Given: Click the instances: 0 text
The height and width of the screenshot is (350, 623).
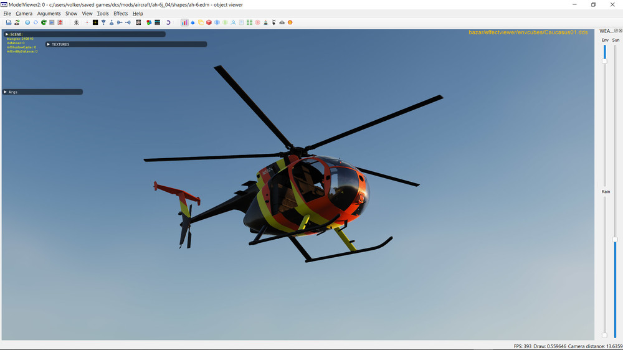Looking at the screenshot, I should pos(16,43).
